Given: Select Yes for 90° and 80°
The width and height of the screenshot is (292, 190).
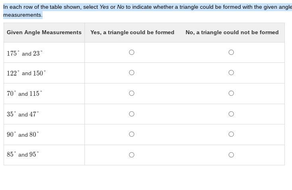Looking at the screenshot, I should point(131,134).
